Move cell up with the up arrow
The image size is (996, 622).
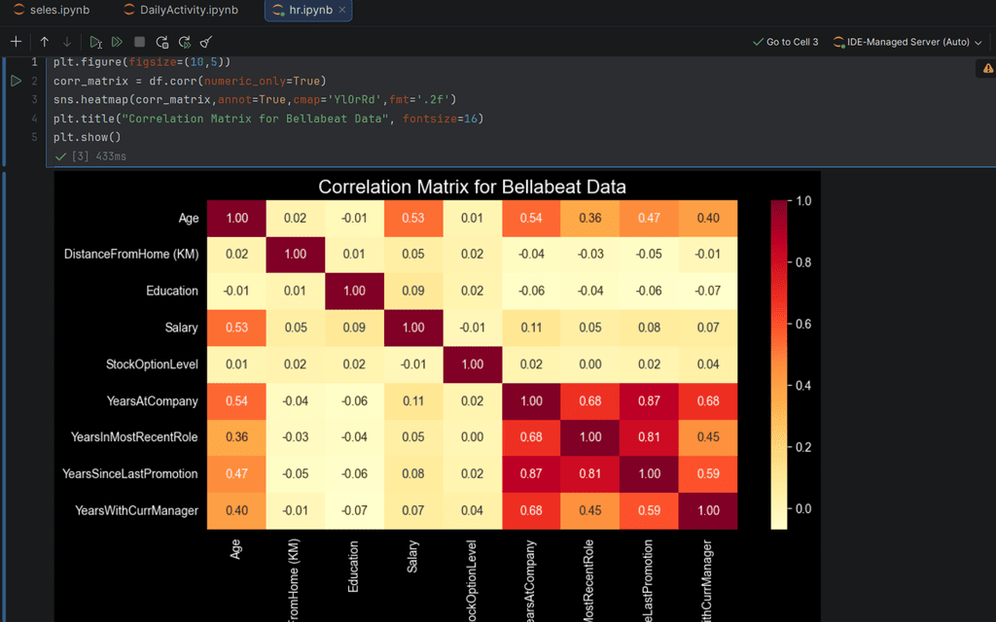[45, 42]
